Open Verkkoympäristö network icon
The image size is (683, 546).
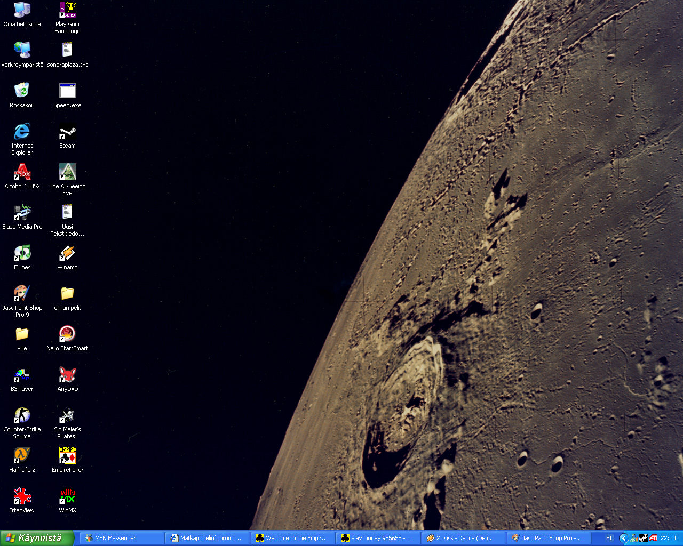(22, 54)
